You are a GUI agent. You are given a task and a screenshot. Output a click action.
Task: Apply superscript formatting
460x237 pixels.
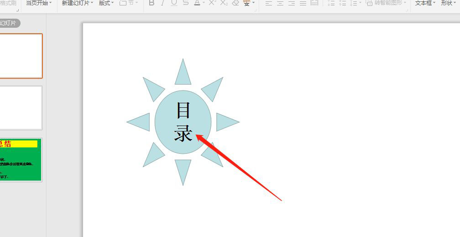coord(212,3)
